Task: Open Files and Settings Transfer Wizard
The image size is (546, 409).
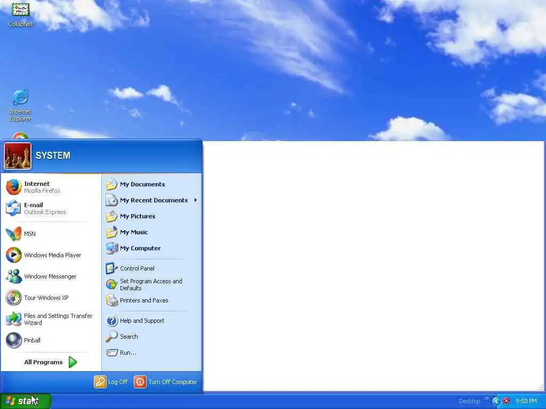Action: (51, 319)
